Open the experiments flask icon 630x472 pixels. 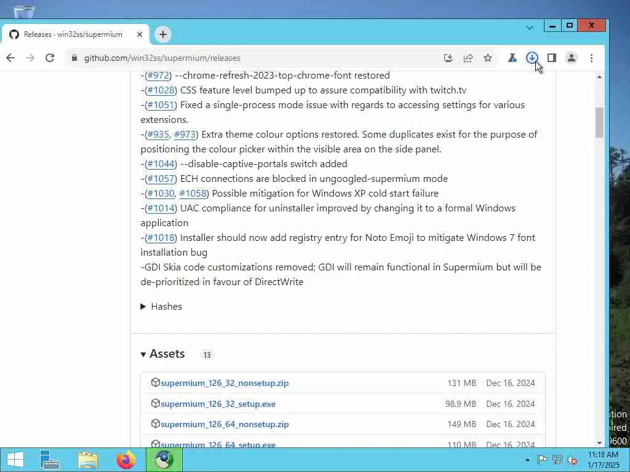[x=512, y=58]
